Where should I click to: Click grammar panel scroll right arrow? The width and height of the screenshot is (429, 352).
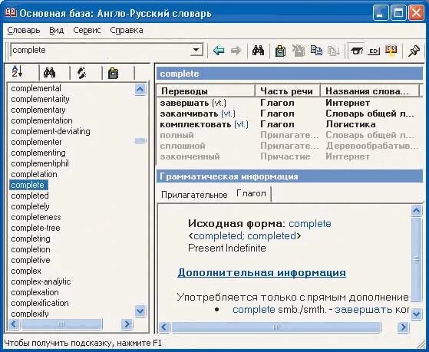pos(403,327)
